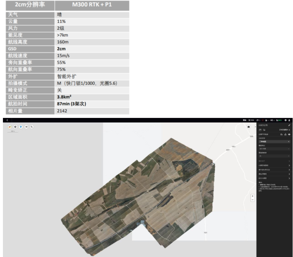Click the red battery status icon

(263, 120)
